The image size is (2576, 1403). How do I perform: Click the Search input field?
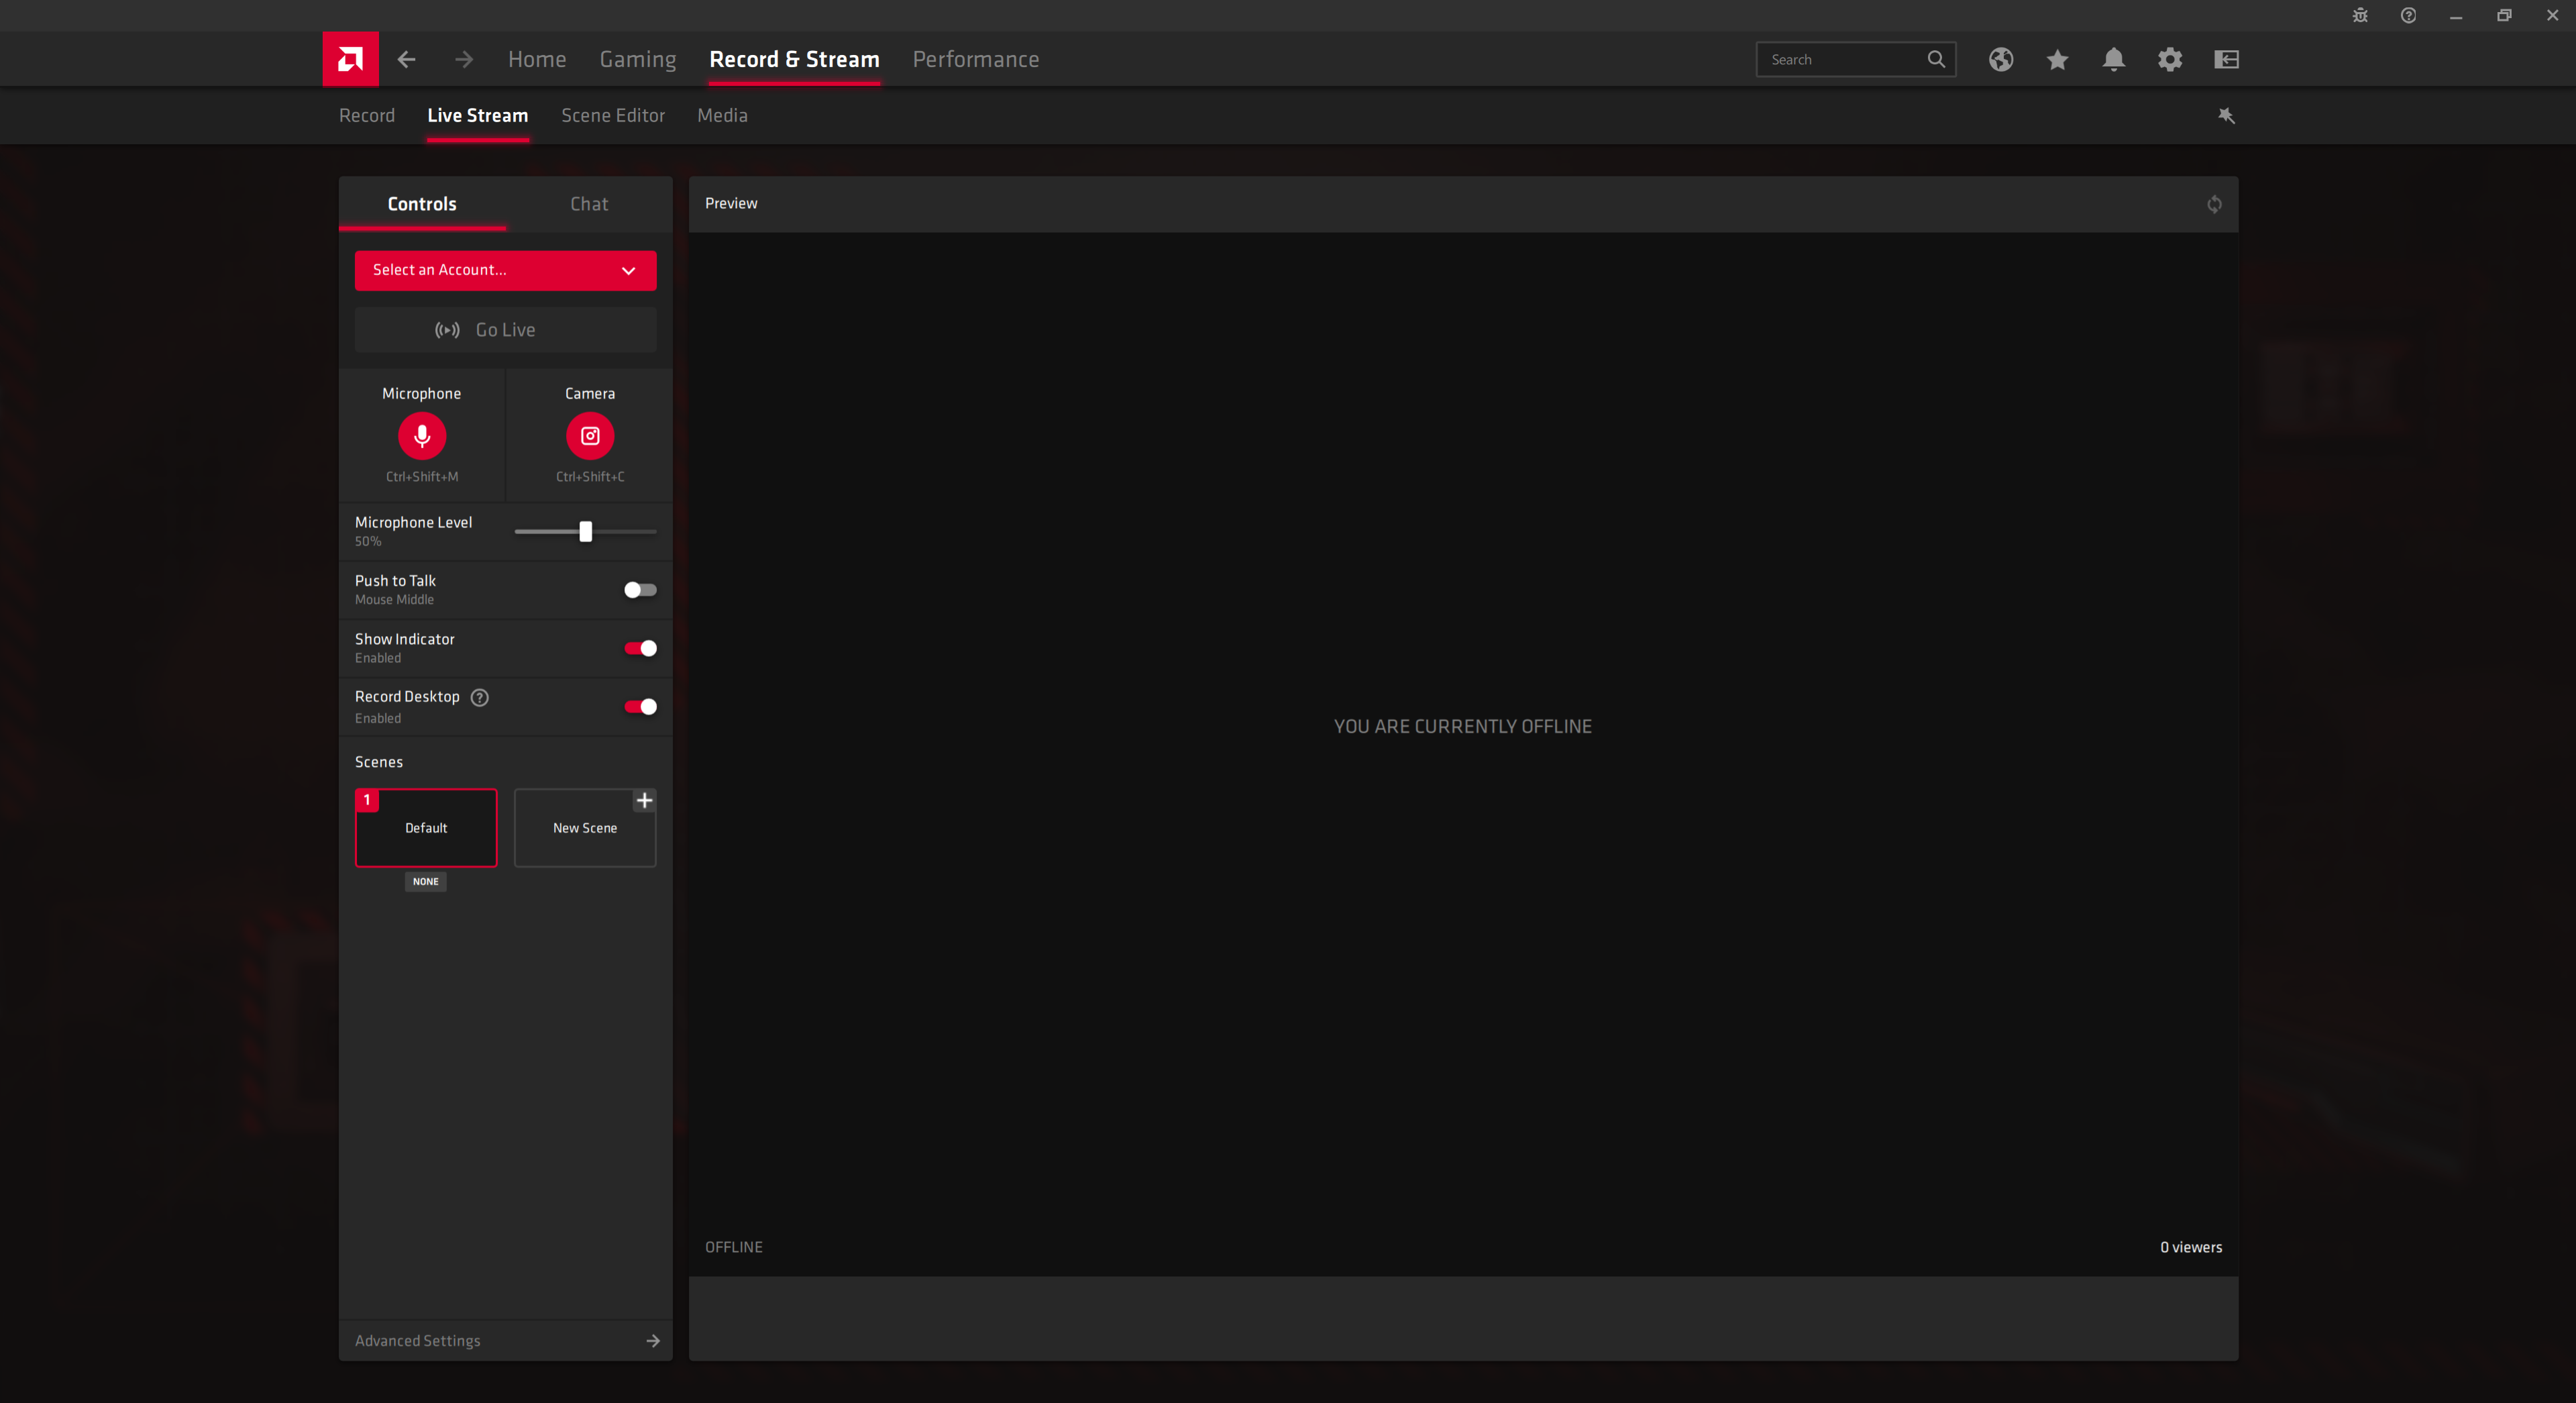click(1840, 59)
